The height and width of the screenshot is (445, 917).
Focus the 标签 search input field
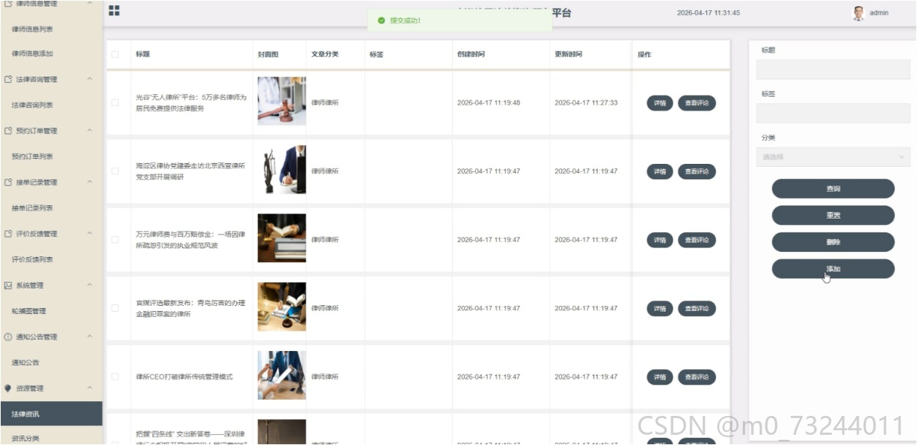pyautogui.click(x=833, y=113)
